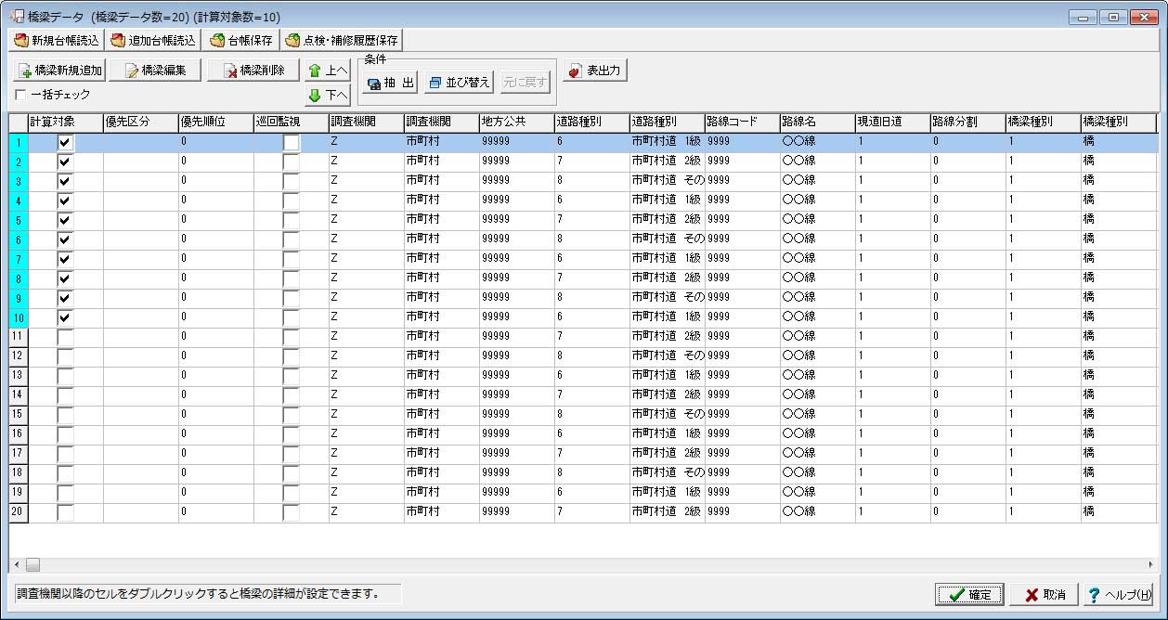Image resolution: width=1168 pixels, height=620 pixels.
Task: Click the 優先順位 column header
Action: [215, 123]
